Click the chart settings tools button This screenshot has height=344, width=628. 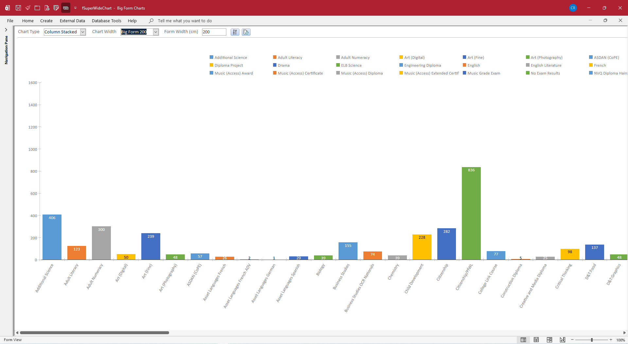coord(235,32)
